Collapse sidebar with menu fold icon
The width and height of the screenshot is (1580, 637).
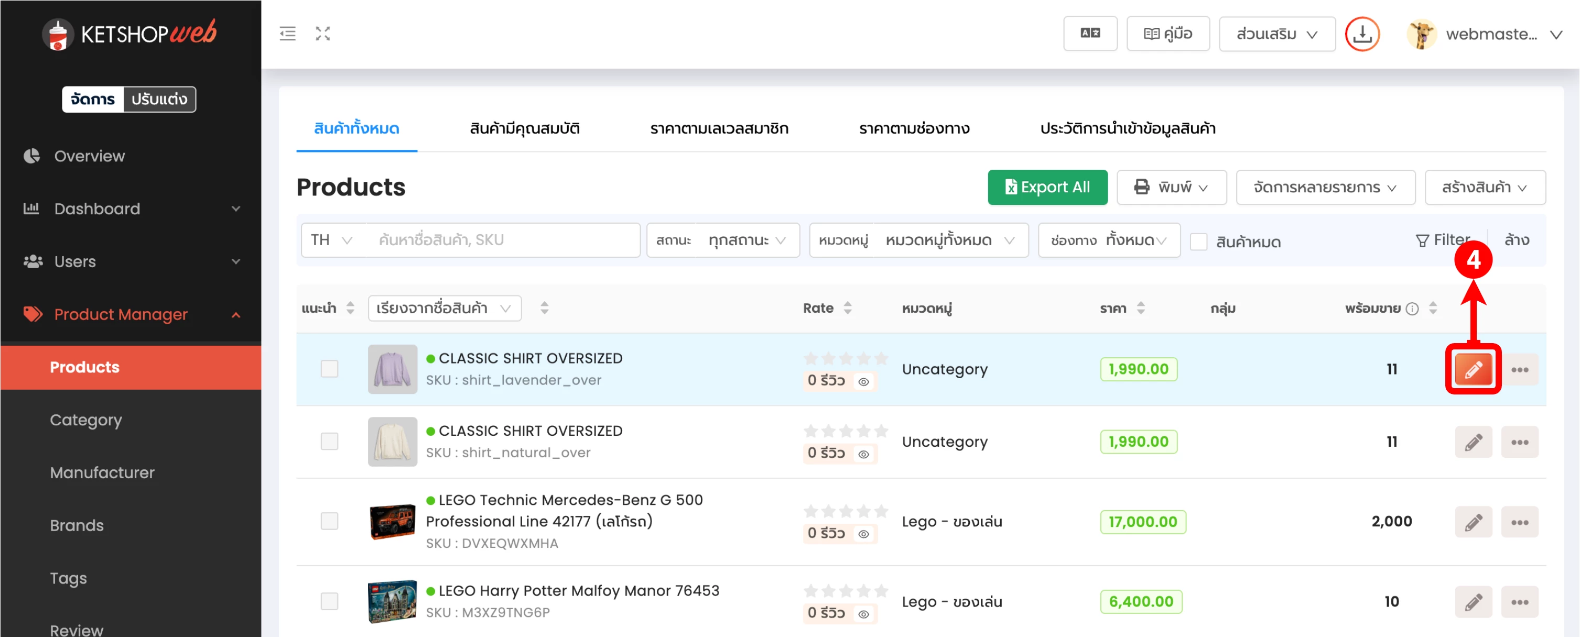[x=287, y=34]
